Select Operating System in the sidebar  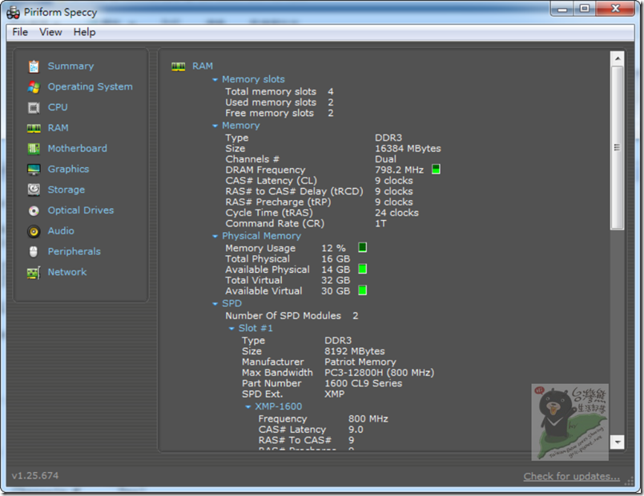(90, 86)
